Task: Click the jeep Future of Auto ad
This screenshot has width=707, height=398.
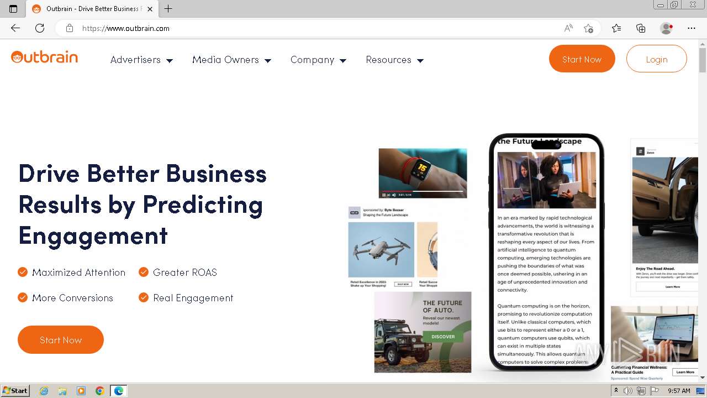Action: [x=423, y=332]
